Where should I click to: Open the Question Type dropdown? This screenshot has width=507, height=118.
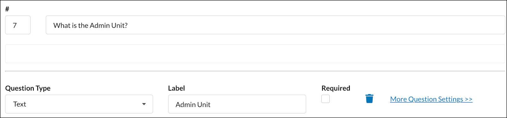79,104
